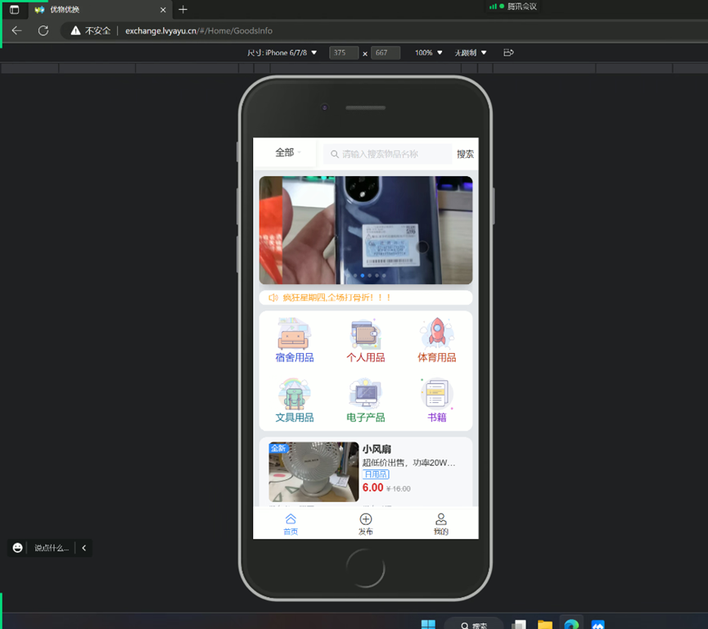The image size is (708, 629).
Task: Open the 书籍 books category icon
Action: click(436, 394)
